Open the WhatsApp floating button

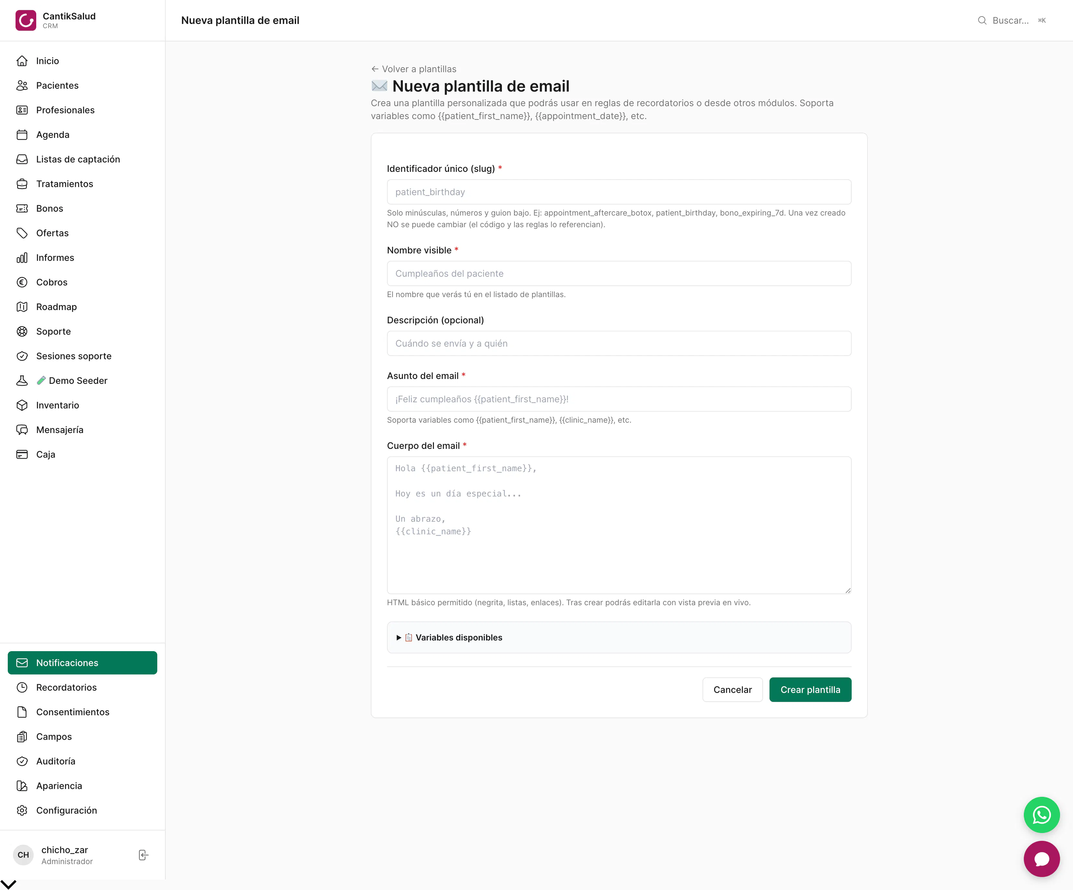click(x=1041, y=815)
